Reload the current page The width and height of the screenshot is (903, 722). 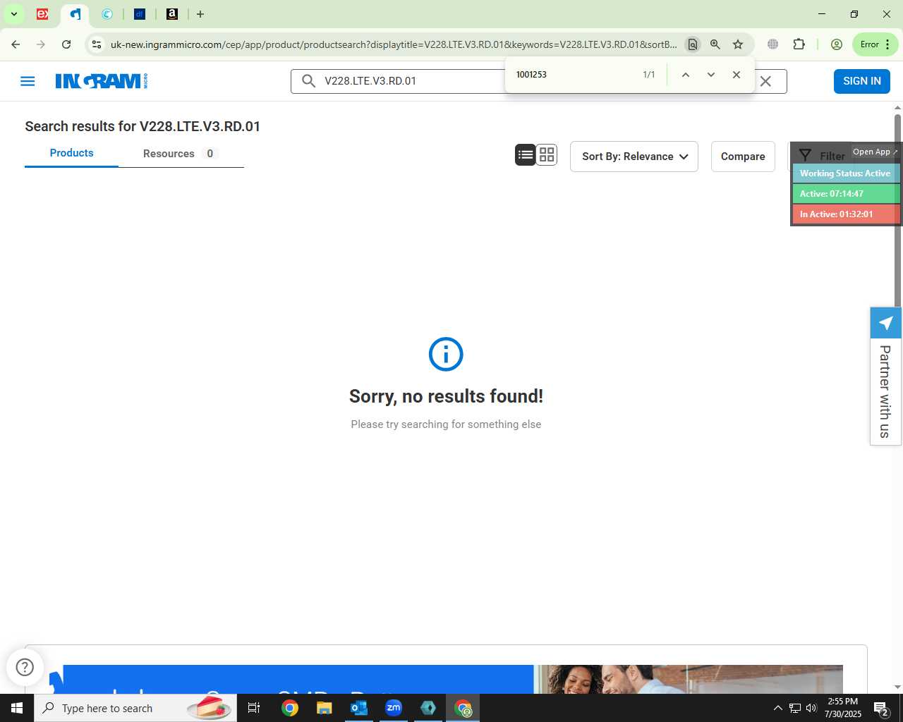click(66, 44)
